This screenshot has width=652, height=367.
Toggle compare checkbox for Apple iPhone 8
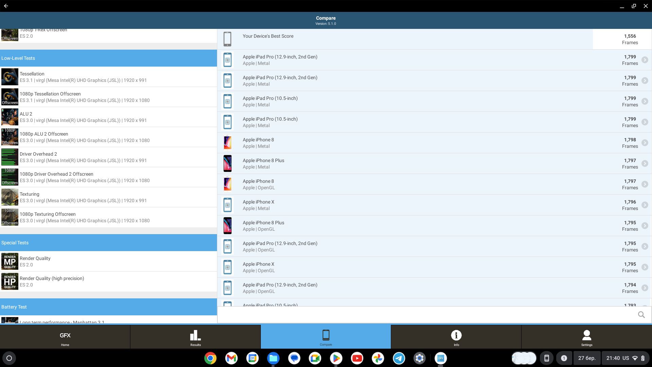point(645,142)
